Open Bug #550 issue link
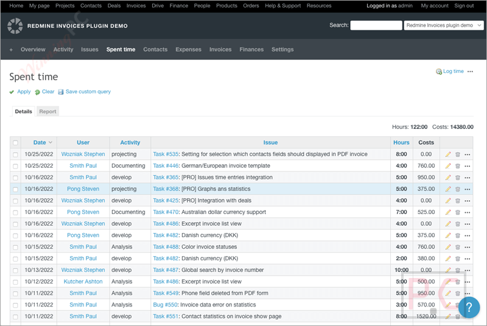Viewport: 487px width, 326px height. 165,305
